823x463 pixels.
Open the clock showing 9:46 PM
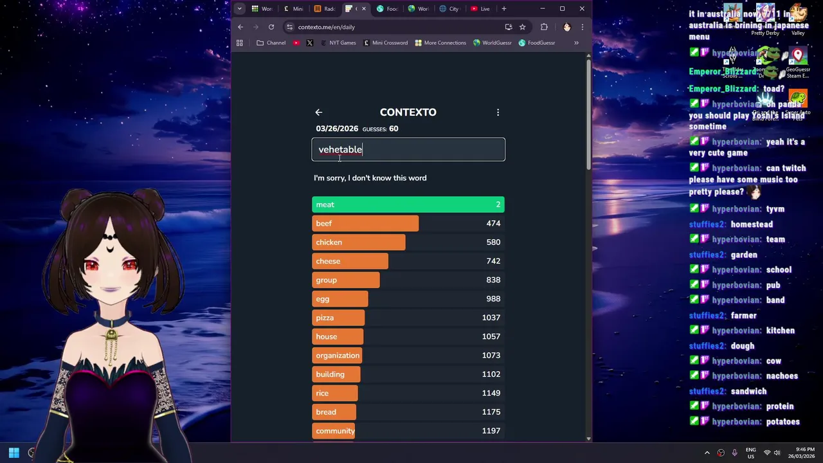801,453
